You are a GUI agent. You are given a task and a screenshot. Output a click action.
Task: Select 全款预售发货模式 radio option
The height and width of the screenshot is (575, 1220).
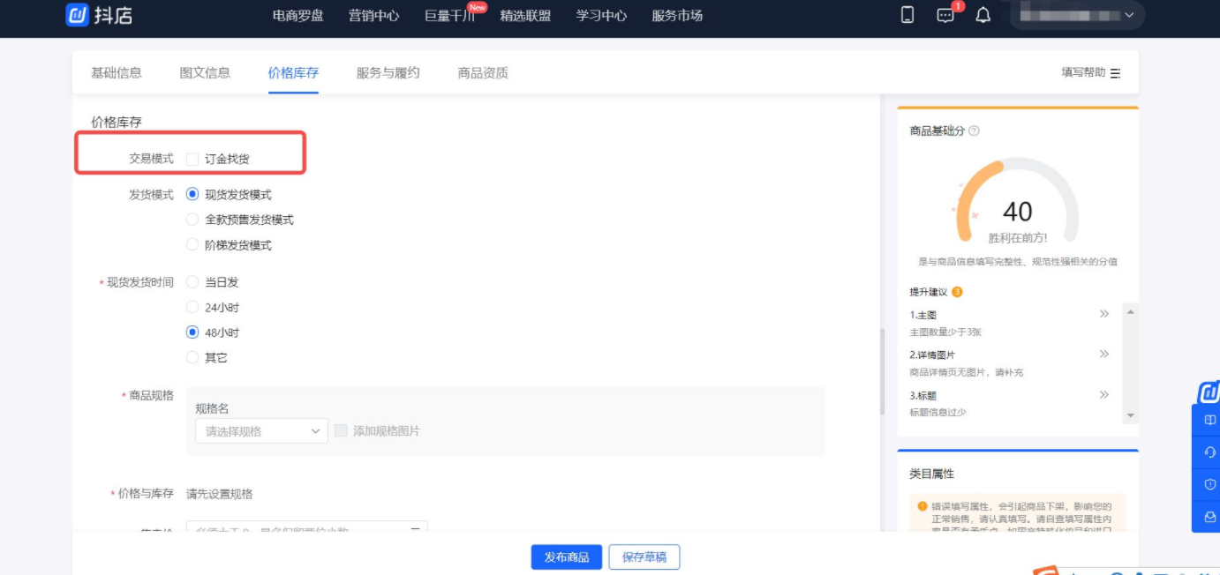click(x=192, y=220)
